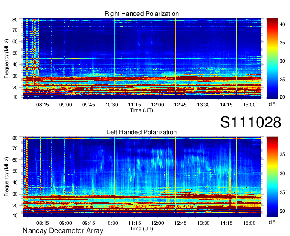The height and width of the screenshot is (236, 290).
Task: Click the 12:00 tick label on upper plot
Action: pyautogui.click(x=157, y=105)
